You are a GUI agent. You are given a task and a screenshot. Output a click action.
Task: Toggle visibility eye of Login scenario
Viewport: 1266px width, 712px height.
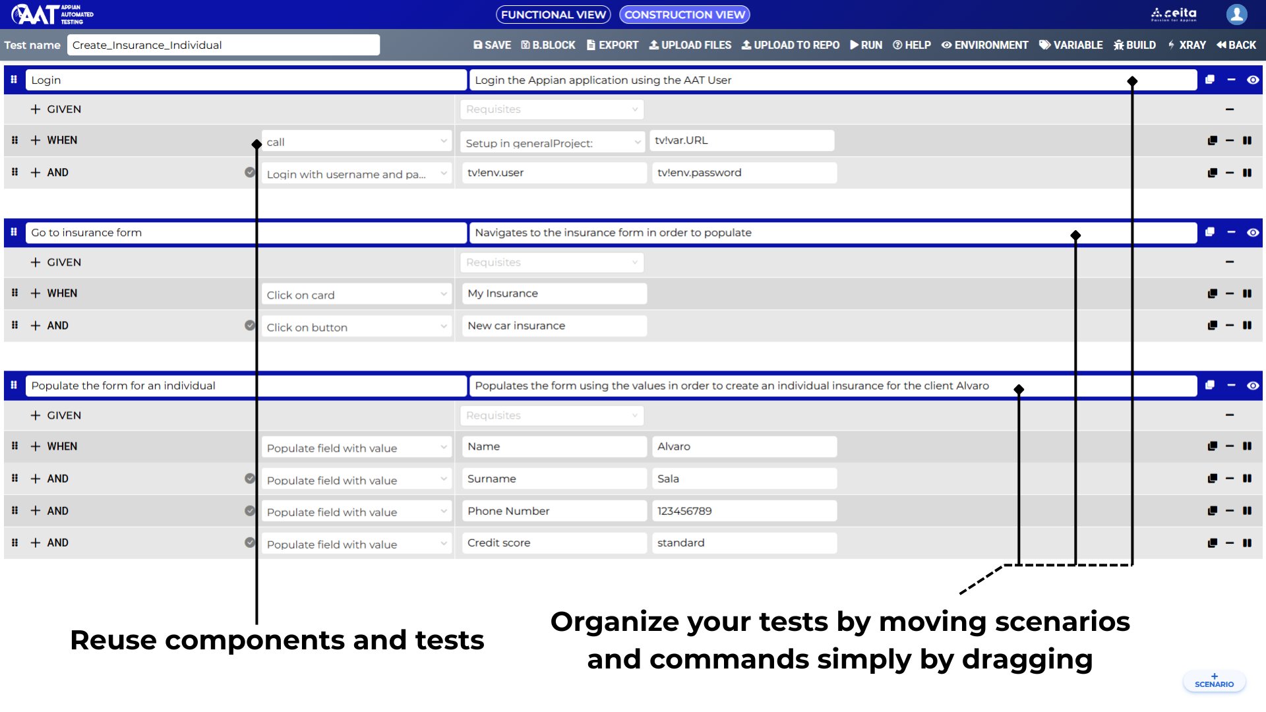[1253, 80]
